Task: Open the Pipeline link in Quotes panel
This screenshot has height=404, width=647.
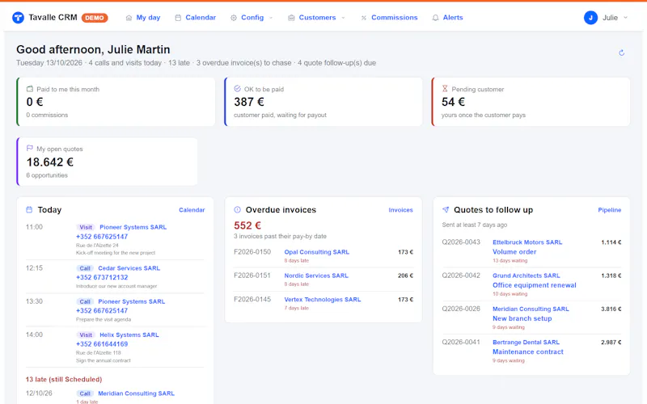Action: pyautogui.click(x=610, y=210)
